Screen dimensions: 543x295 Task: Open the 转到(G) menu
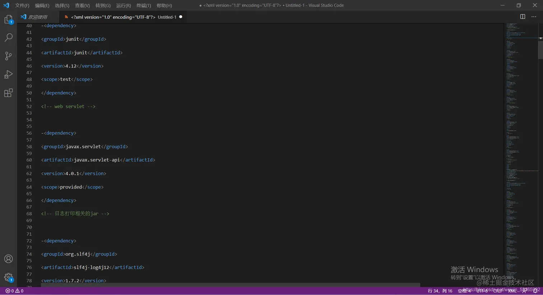click(103, 5)
